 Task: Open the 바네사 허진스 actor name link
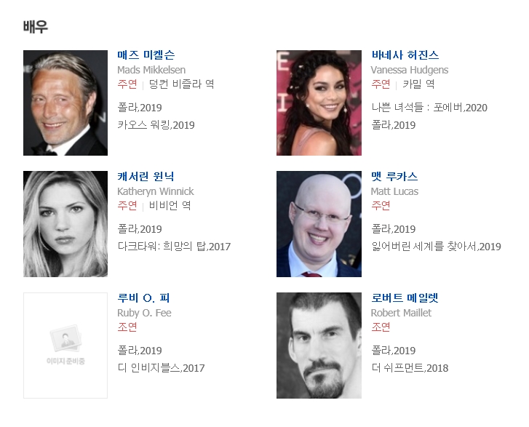(405, 55)
